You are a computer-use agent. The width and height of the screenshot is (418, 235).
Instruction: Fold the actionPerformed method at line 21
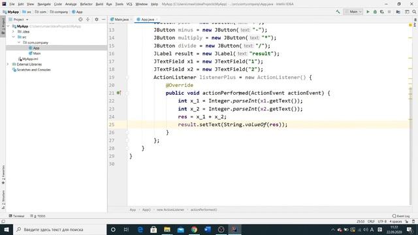click(127, 93)
